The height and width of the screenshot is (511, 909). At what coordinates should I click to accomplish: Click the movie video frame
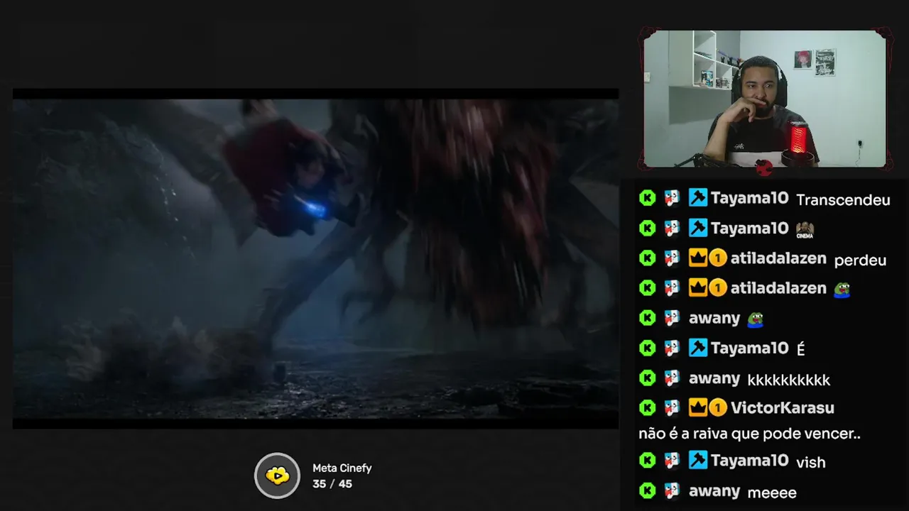click(x=315, y=258)
